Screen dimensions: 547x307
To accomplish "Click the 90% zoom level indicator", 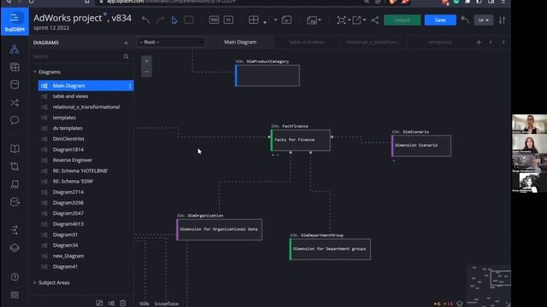I will [x=144, y=304].
